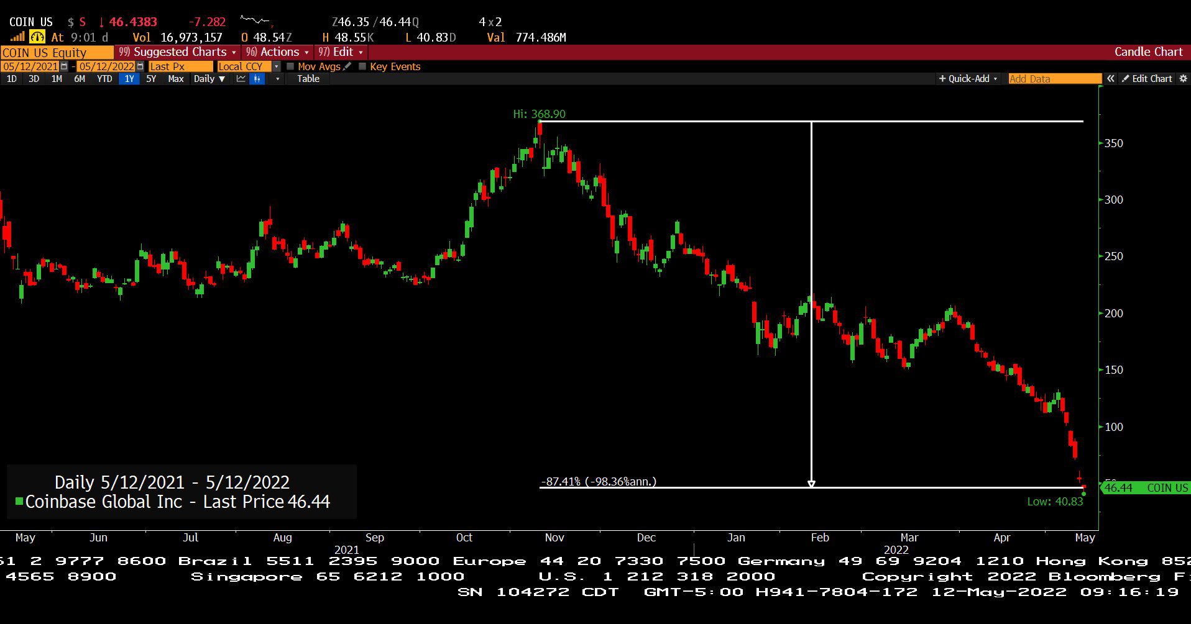Image resolution: width=1191 pixels, height=624 pixels.
Task: Click the green legend swatch for Coinbase Global
Action: (x=19, y=501)
